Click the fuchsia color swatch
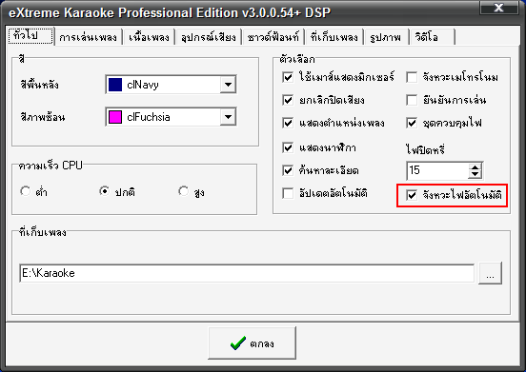This screenshot has width=526, height=372. click(115, 117)
